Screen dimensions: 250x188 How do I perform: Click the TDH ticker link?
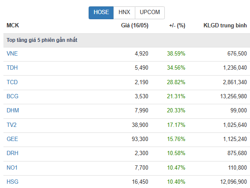(x=12, y=68)
